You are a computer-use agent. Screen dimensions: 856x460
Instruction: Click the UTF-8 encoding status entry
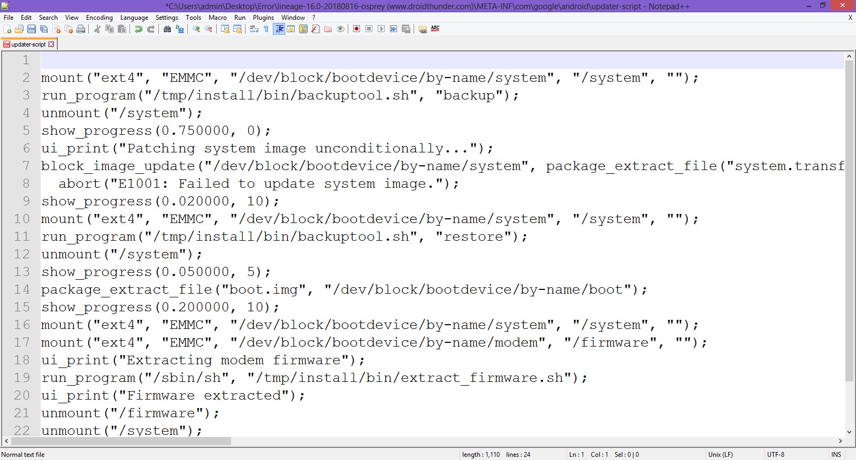[776, 455]
